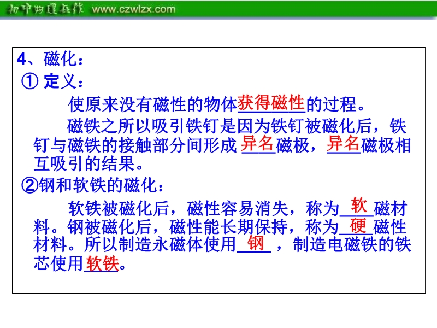Click the red answer "软" before 磁材
The height and width of the screenshot is (328, 437).
click(358, 206)
